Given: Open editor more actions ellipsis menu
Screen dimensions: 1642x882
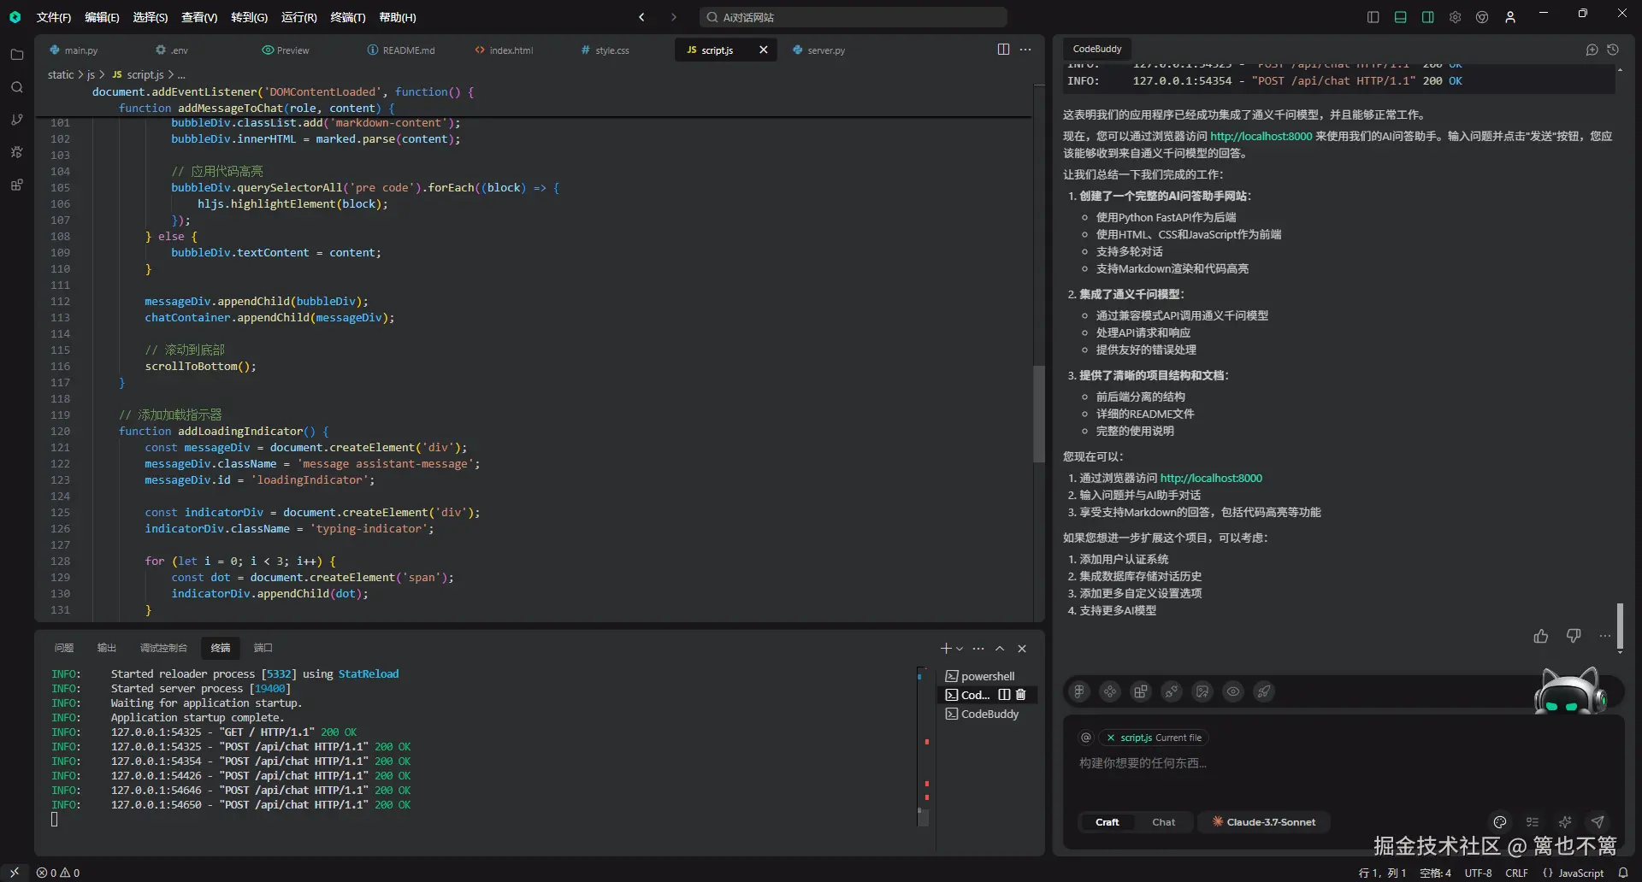Looking at the screenshot, I should pyautogui.click(x=1025, y=50).
